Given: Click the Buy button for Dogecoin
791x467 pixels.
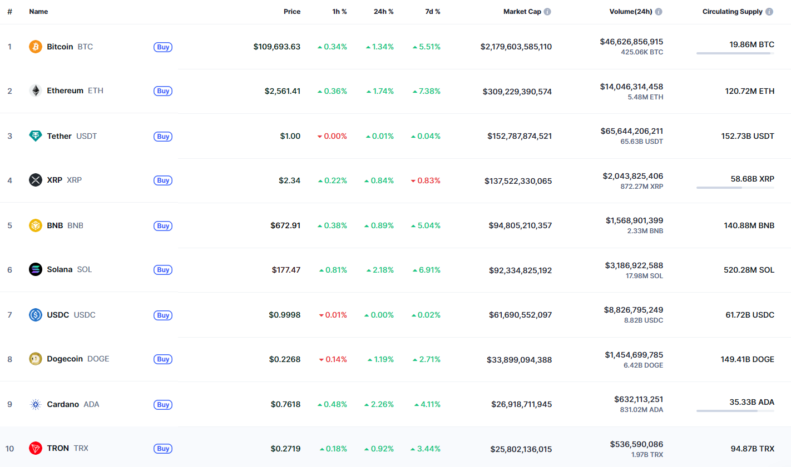Looking at the screenshot, I should (163, 359).
